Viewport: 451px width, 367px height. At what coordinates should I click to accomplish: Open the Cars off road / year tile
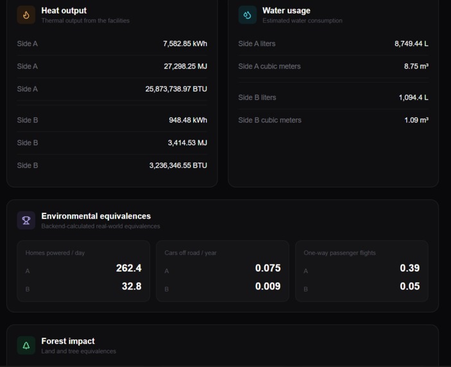tap(223, 271)
